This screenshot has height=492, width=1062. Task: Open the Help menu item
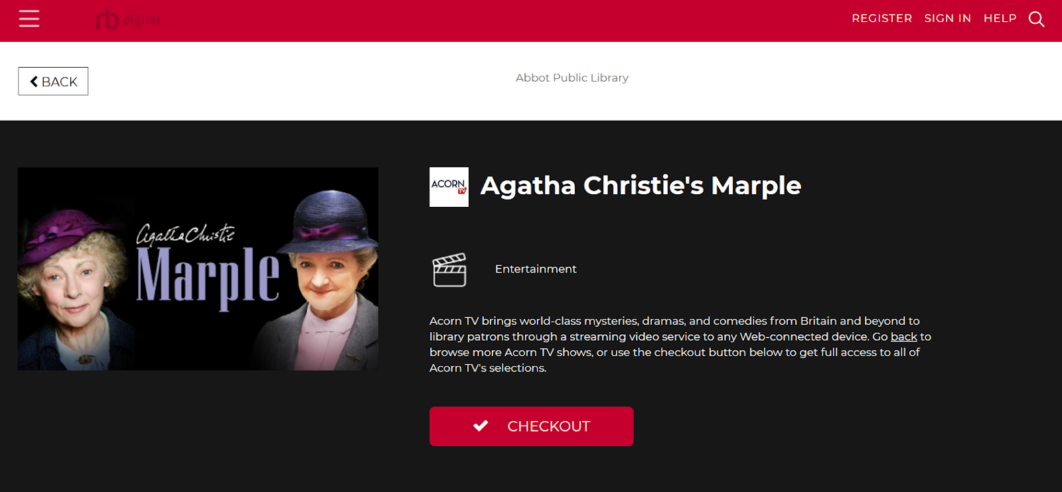coord(1000,19)
